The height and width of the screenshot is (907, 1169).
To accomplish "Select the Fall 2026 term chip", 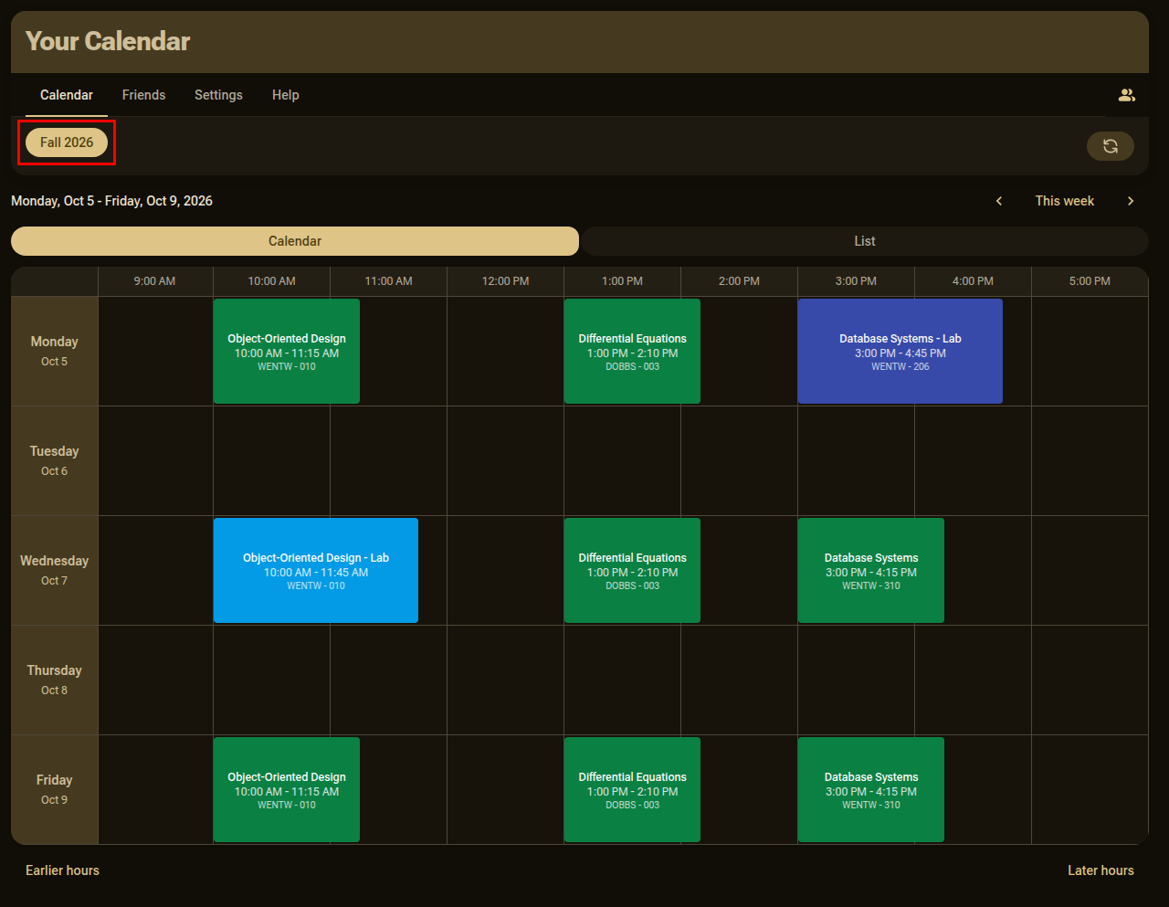I will pos(67,142).
